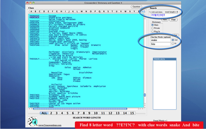Select ALL word lengths
The height and width of the screenshot is (129, 206).
click(44, 113)
